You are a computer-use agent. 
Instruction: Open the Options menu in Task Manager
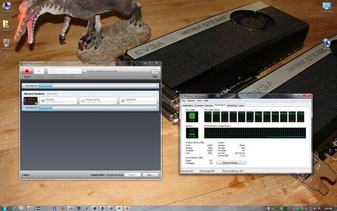pyautogui.click(x=191, y=100)
